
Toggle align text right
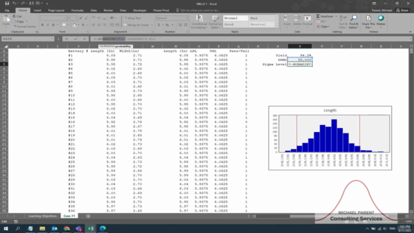(105, 25)
